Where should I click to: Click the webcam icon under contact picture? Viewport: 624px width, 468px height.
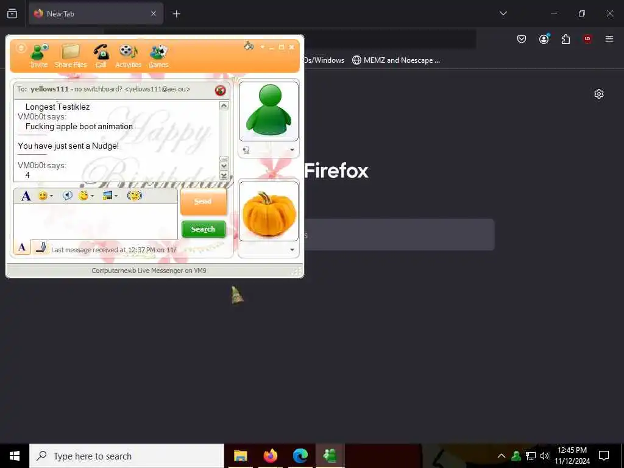click(x=246, y=150)
